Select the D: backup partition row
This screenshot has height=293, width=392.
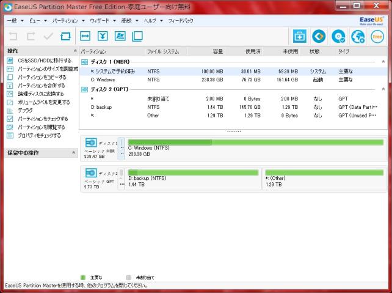tap(233, 107)
